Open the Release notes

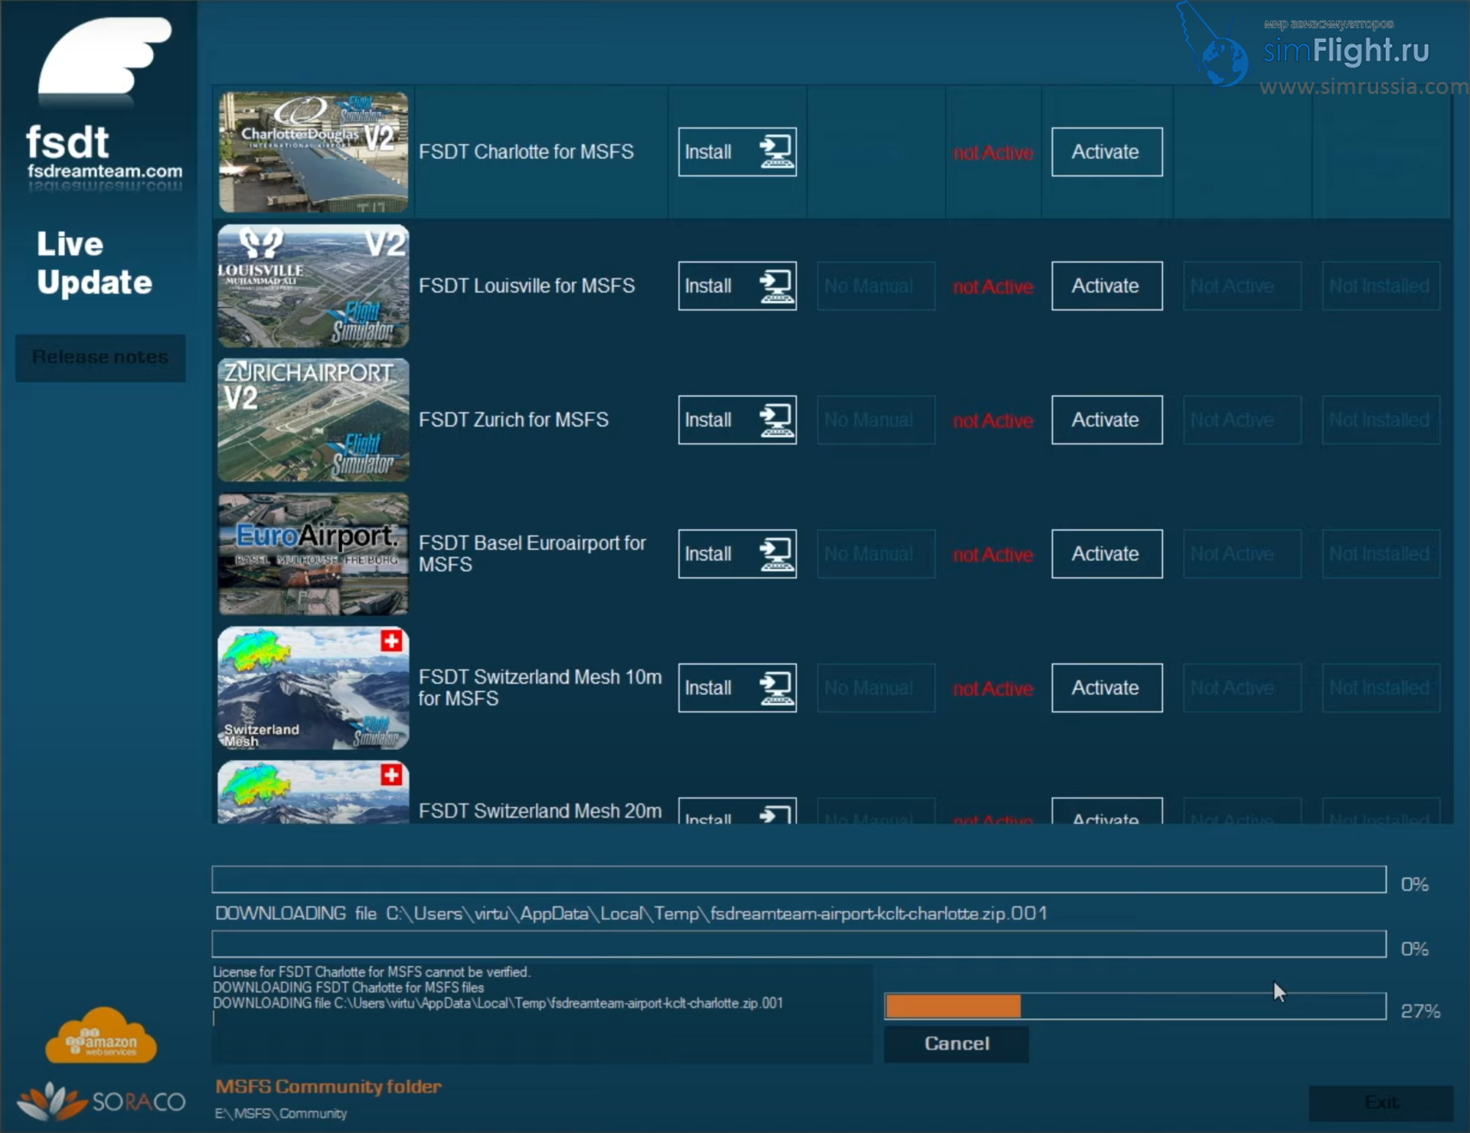point(100,357)
